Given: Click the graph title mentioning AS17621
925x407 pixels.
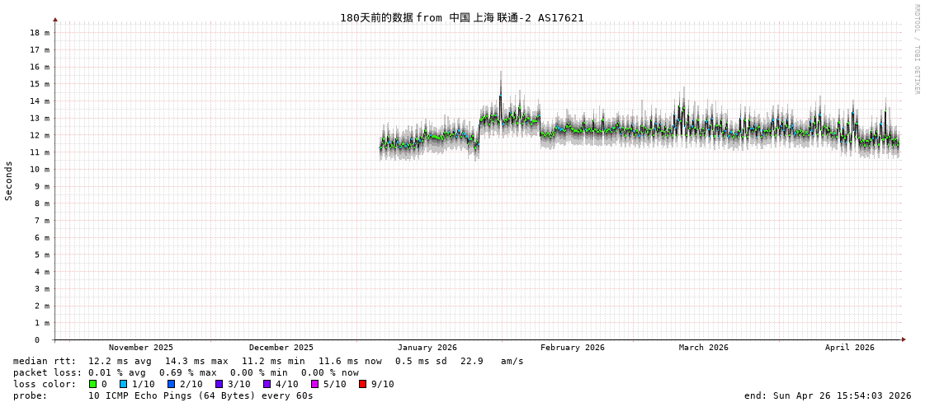Looking at the screenshot, I should pos(461,17).
